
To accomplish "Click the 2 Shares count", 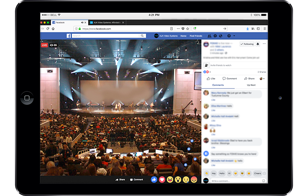I will [262, 72].
